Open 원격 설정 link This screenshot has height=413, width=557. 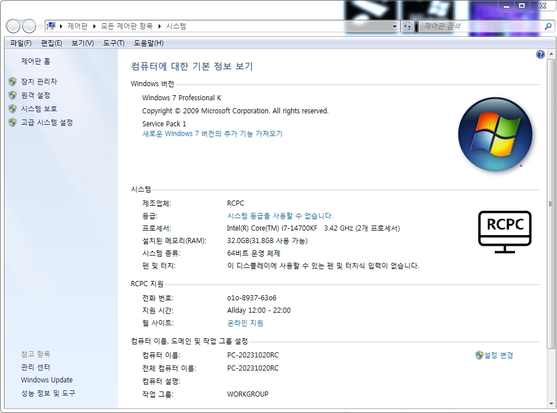[x=36, y=95]
